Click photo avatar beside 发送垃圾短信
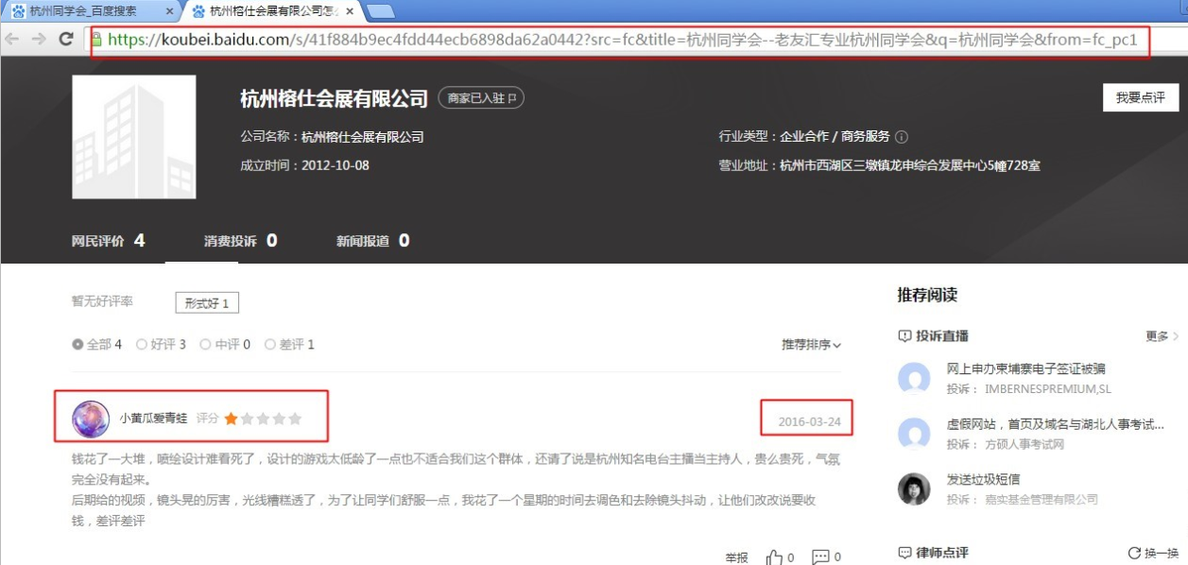1188x565 pixels. 914,488
